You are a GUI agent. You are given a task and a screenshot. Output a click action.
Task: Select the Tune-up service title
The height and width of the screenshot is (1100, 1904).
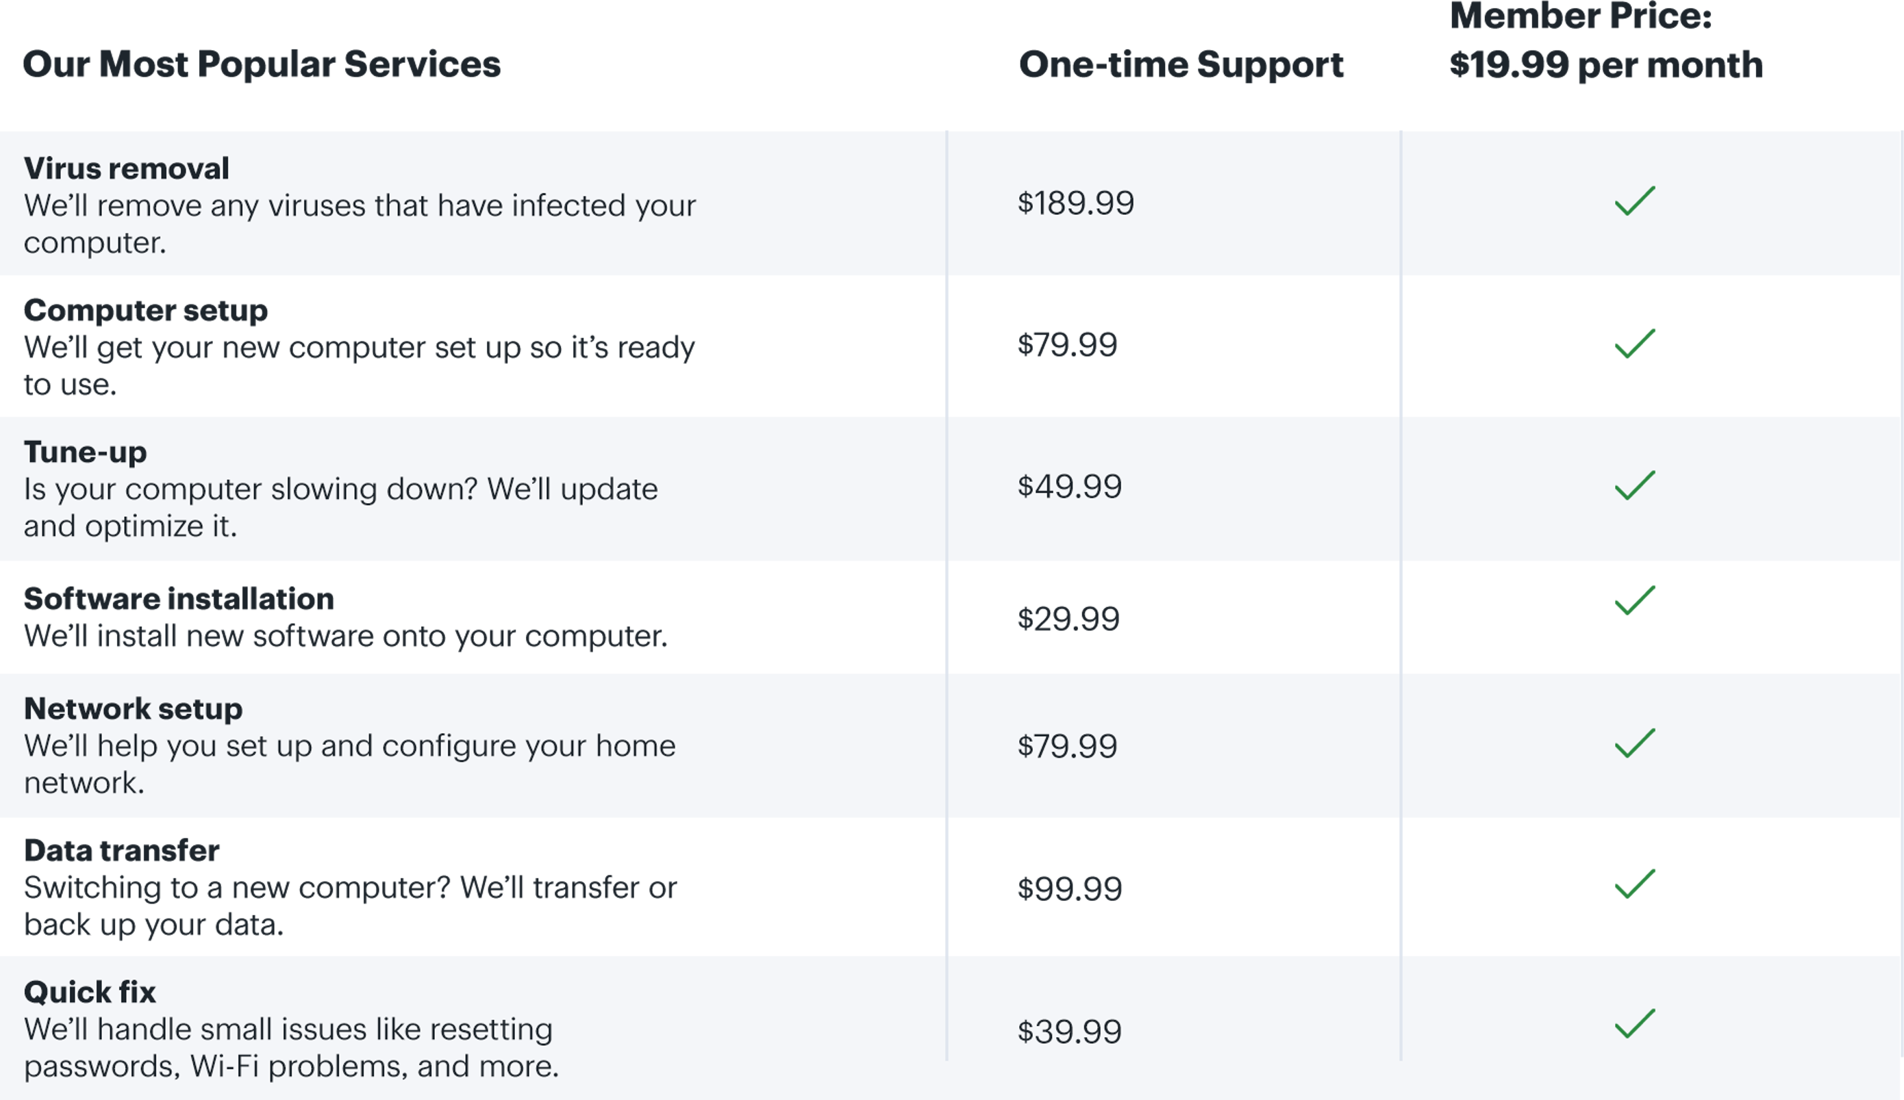click(x=86, y=452)
